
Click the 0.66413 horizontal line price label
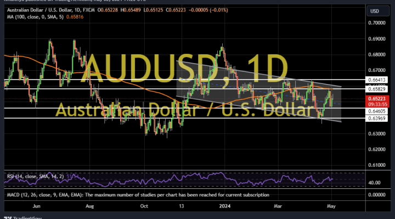tap(376, 80)
